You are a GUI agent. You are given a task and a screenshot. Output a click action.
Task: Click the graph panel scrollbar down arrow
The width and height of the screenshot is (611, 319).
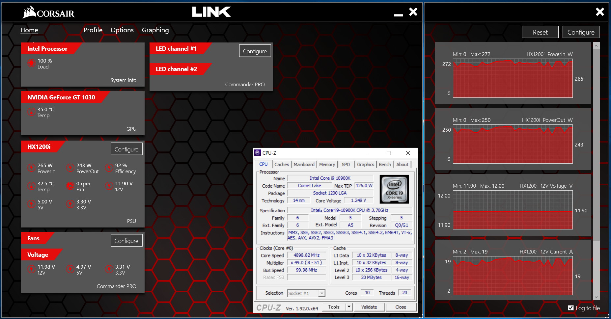596,297
